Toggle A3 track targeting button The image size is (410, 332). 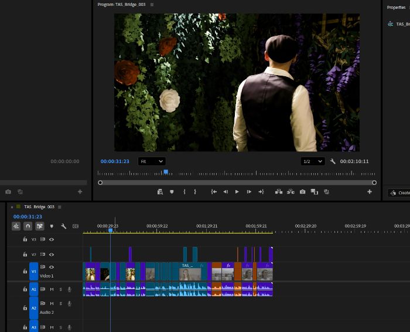34,327
